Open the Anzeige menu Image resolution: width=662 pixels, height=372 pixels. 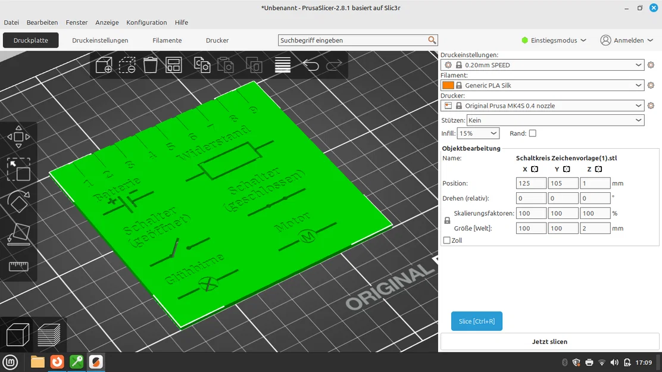coord(107,23)
